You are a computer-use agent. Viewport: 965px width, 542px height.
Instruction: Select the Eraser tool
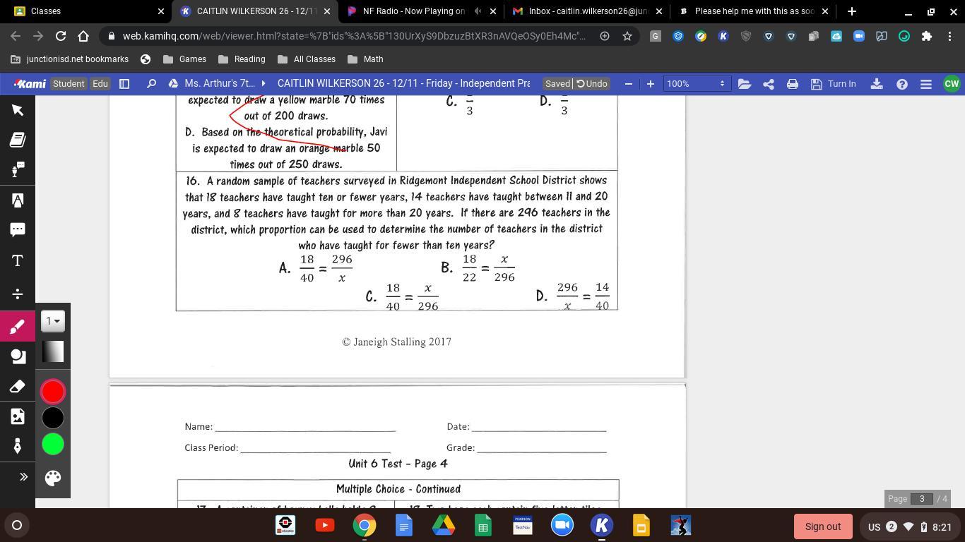[x=18, y=387]
